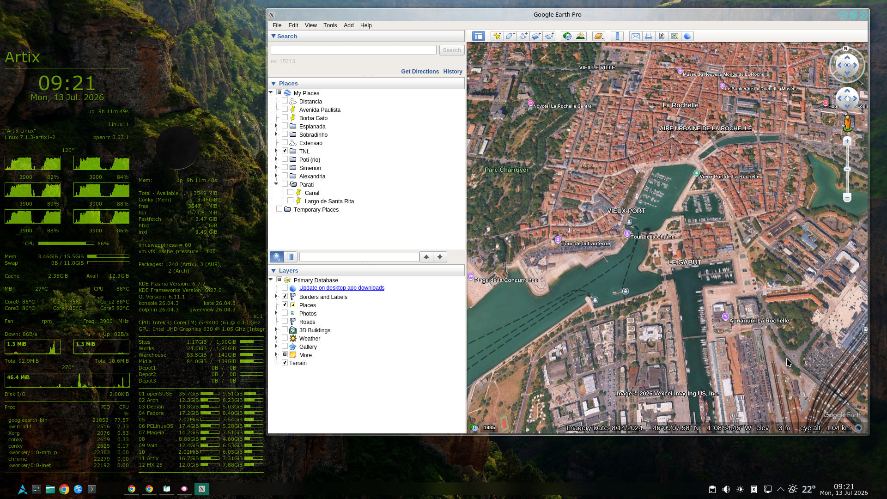Screen dimensions: 887x499
Task: Add a new placemark
Action: tap(497, 36)
